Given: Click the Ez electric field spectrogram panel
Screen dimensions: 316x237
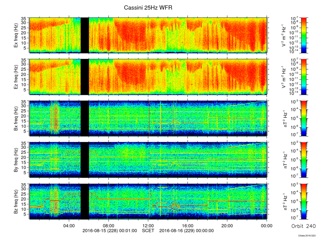Looking at the screenshot, I should 148,77.
